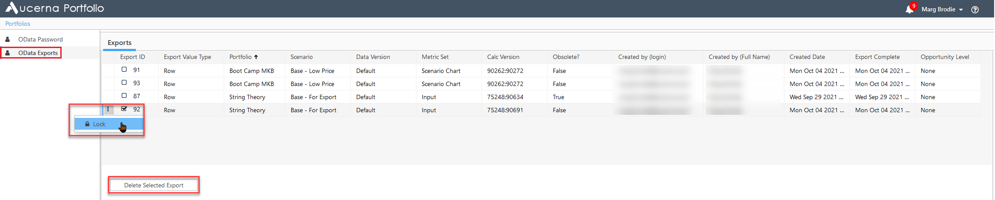The image size is (995, 200).
Task: Check the checkbox for export 93
Action: [x=124, y=83]
